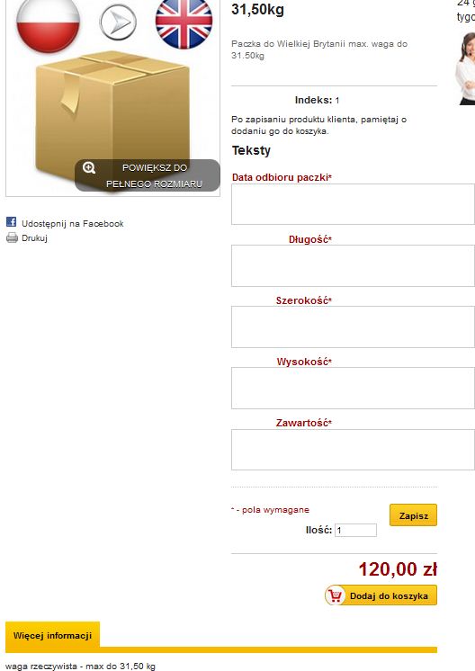This screenshot has height=671, width=475.
Task: Add parcel with Dodaj do koszyka
Action: click(381, 595)
